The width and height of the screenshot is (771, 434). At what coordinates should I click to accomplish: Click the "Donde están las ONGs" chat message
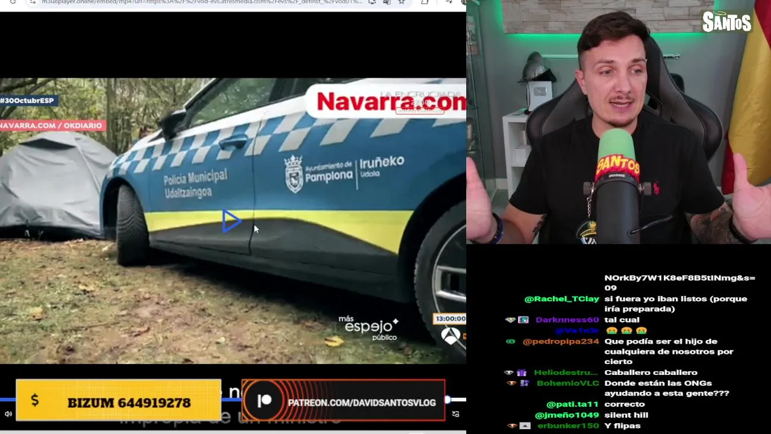(667, 388)
